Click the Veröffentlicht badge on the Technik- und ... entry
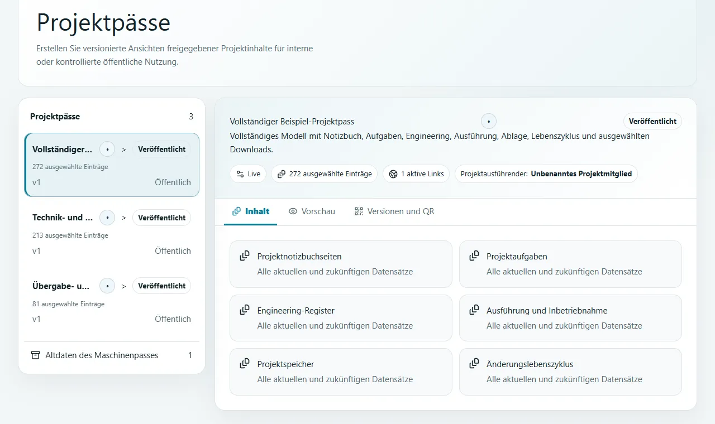 click(x=162, y=218)
